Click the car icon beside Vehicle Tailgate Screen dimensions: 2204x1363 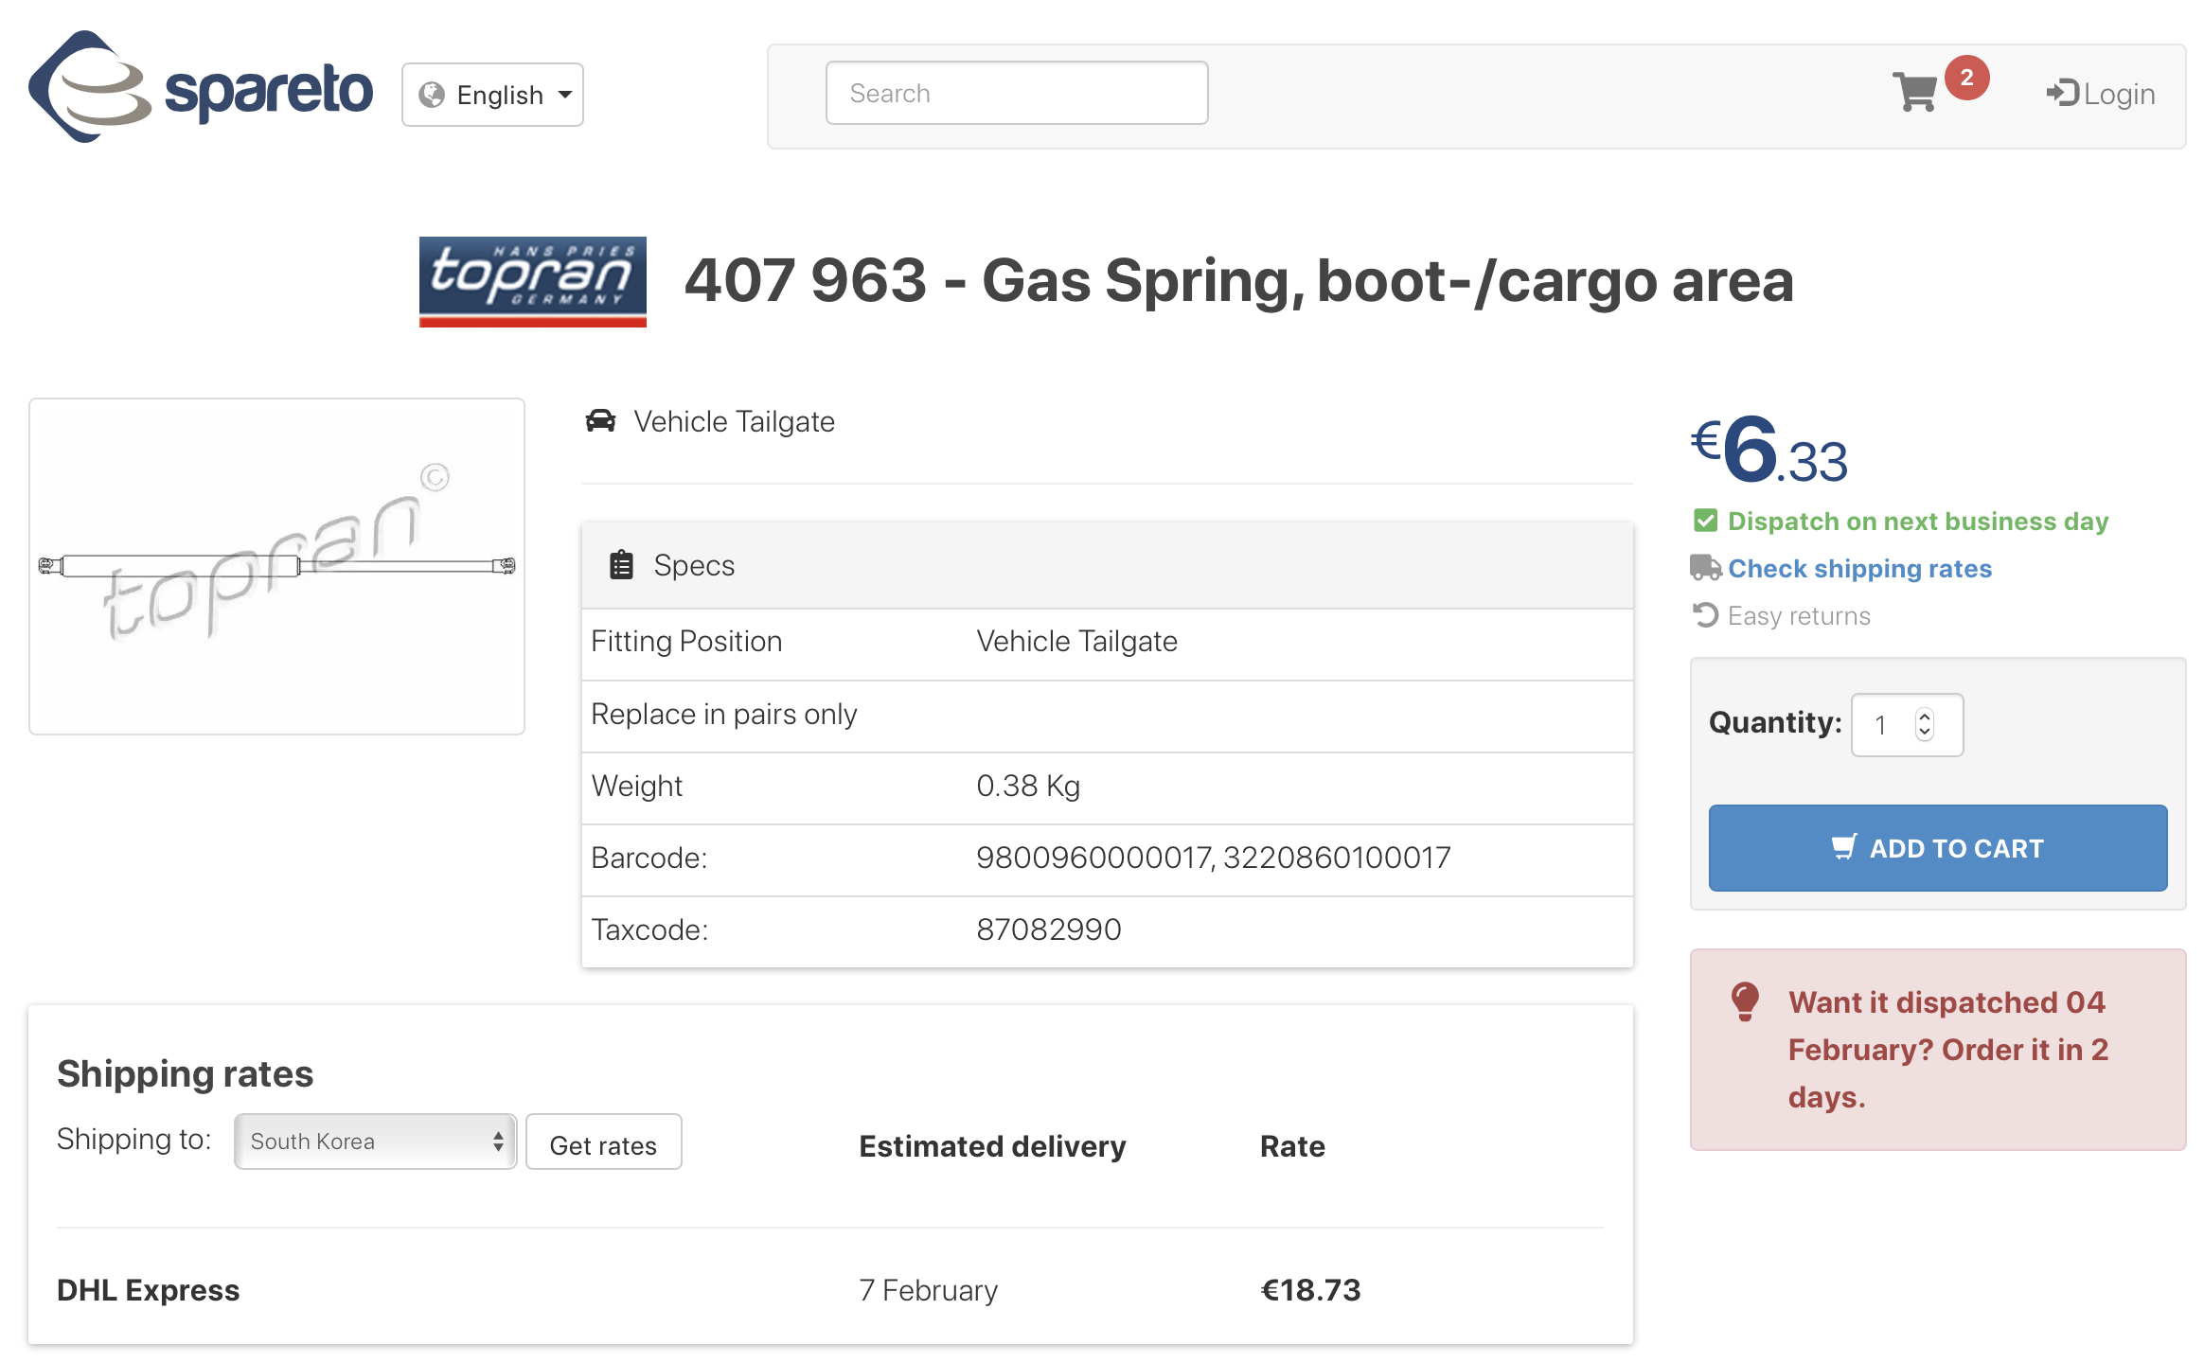[600, 421]
